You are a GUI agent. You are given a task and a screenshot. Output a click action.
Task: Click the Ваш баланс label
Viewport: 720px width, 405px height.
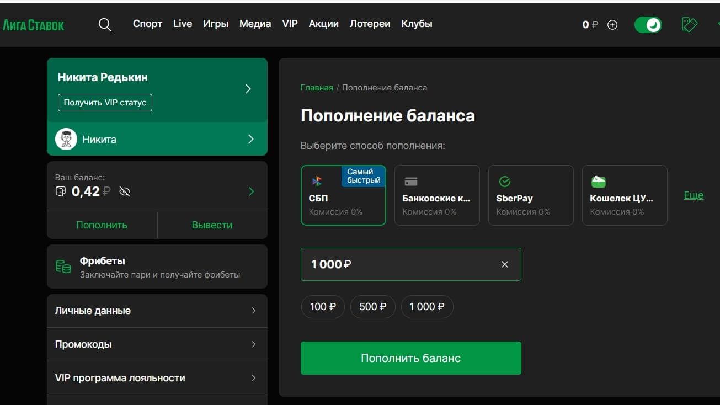pos(80,178)
